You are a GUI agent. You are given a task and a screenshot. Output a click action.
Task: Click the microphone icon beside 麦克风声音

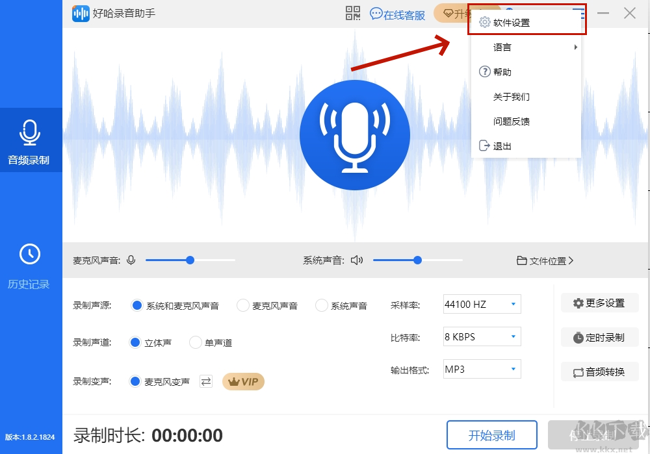pyautogui.click(x=131, y=260)
